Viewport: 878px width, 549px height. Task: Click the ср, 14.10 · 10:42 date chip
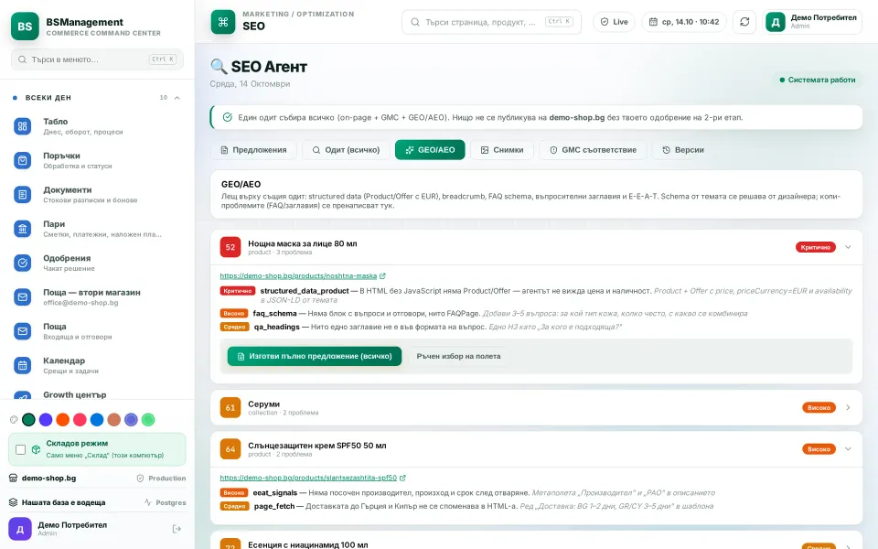coord(684,22)
